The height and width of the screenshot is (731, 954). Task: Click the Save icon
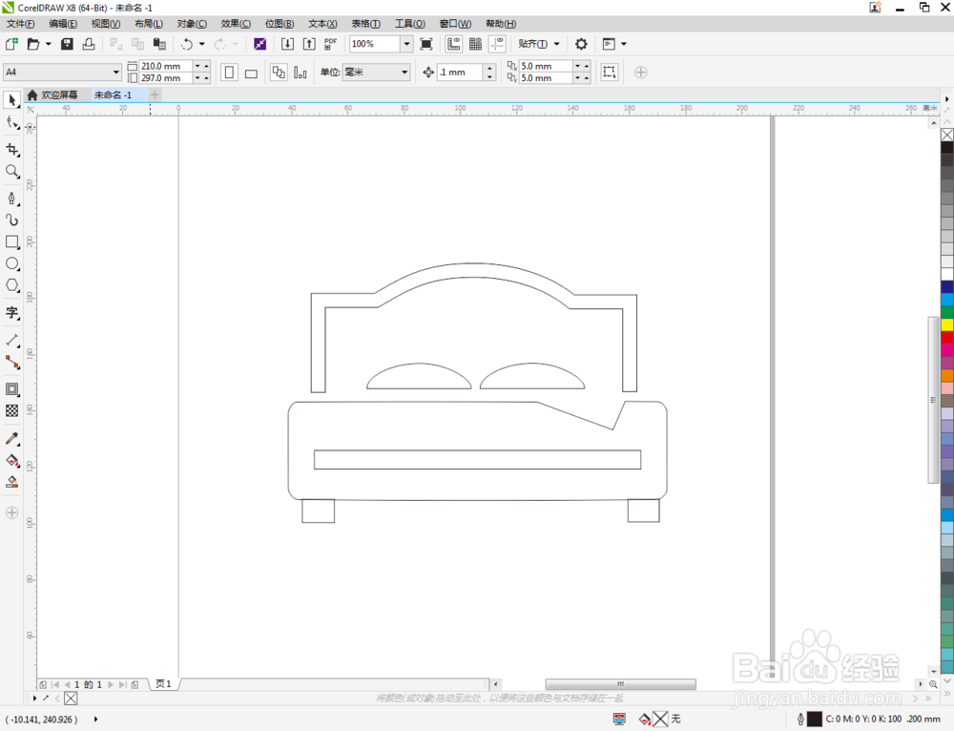67,44
